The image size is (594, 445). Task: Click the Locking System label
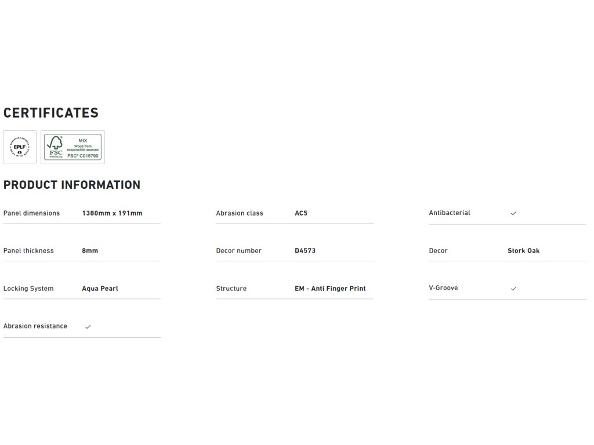coord(28,289)
